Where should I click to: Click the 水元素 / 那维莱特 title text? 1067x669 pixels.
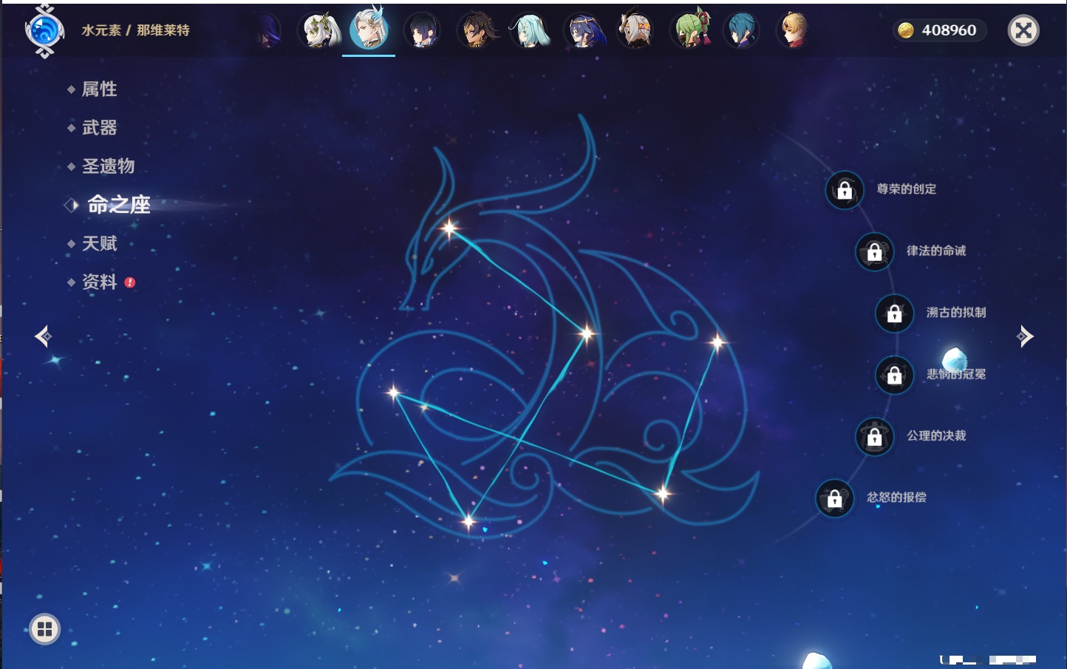(135, 30)
